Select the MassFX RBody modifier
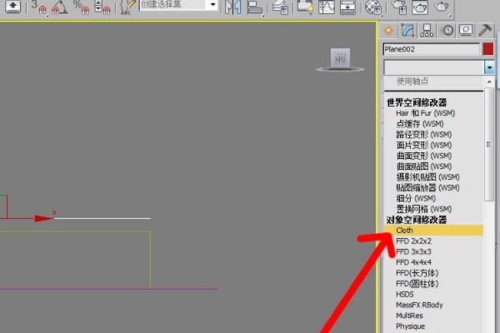The image size is (500, 333). coord(419,305)
